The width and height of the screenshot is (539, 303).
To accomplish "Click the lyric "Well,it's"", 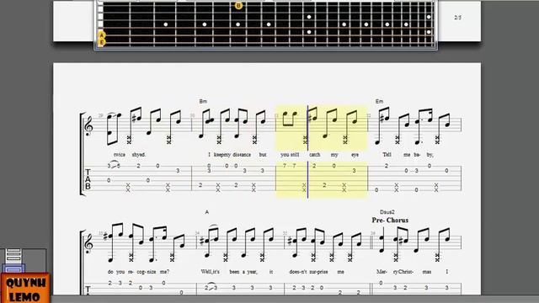I will coord(211,272).
